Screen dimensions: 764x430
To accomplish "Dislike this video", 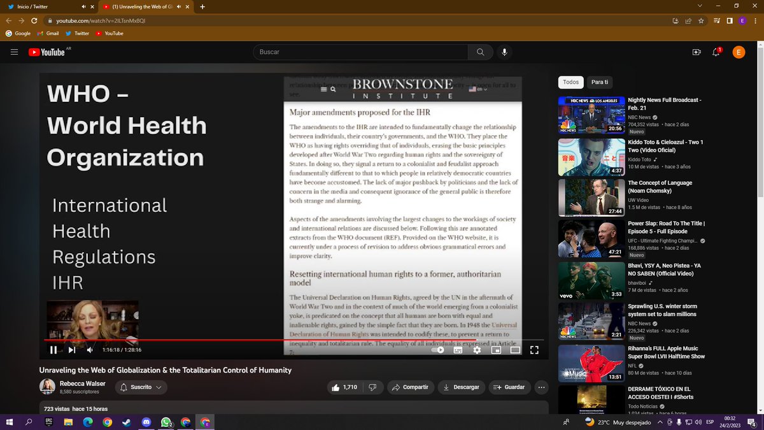I will (x=373, y=387).
